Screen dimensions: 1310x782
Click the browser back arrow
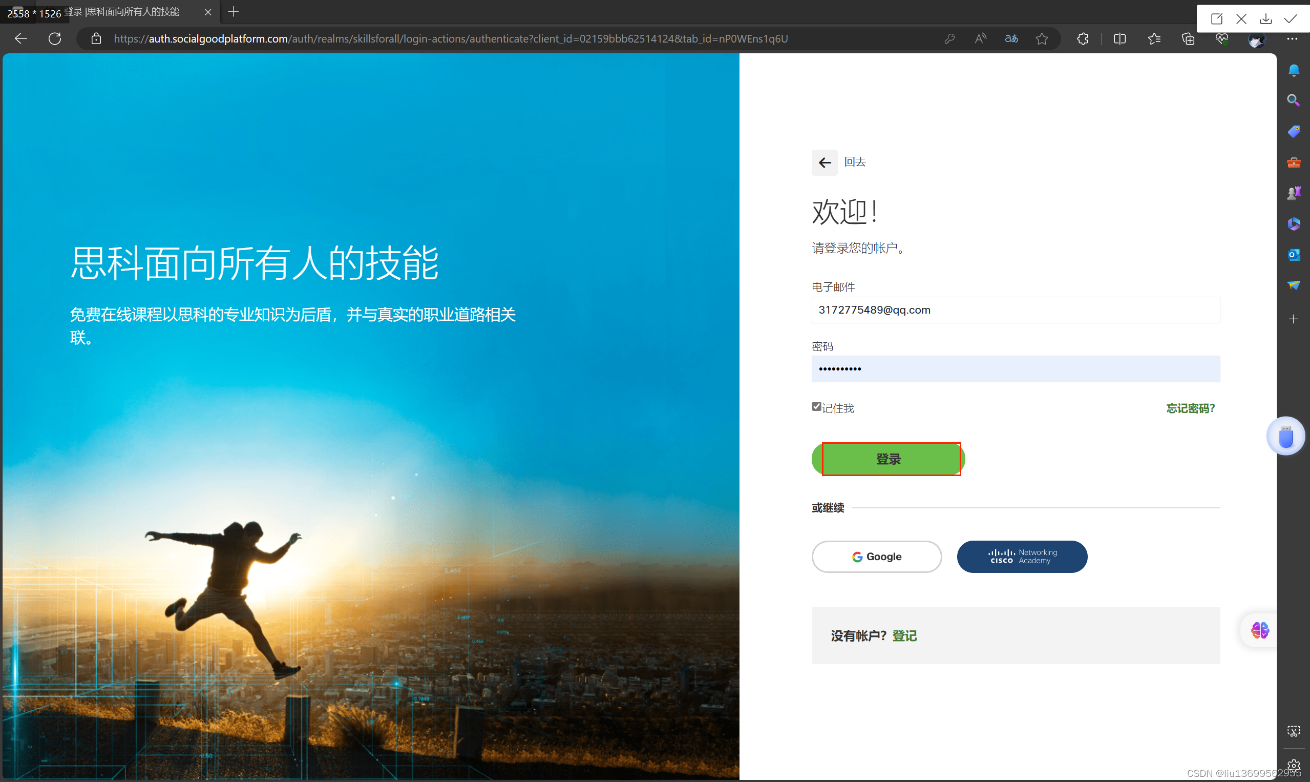coord(20,38)
